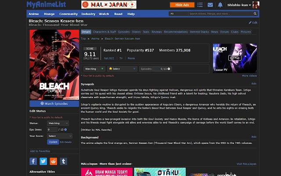Open Read menu
Screen dimensions: 281x176
click(118, 14)
